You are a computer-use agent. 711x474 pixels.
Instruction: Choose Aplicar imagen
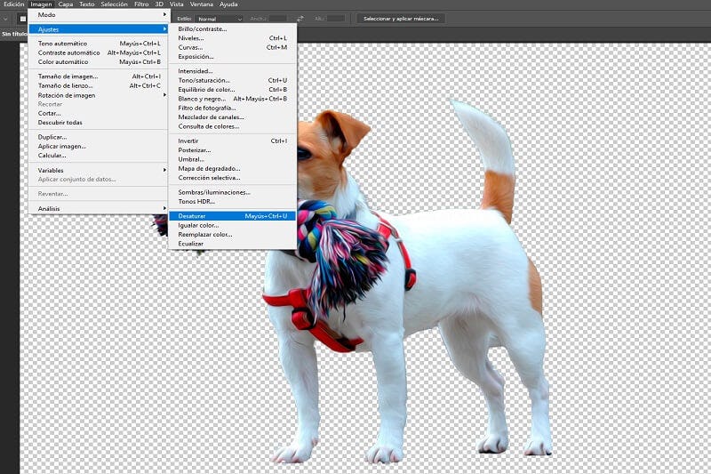click(99, 146)
